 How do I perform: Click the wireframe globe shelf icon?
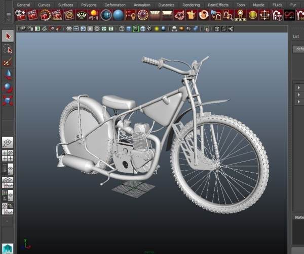point(106,15)
